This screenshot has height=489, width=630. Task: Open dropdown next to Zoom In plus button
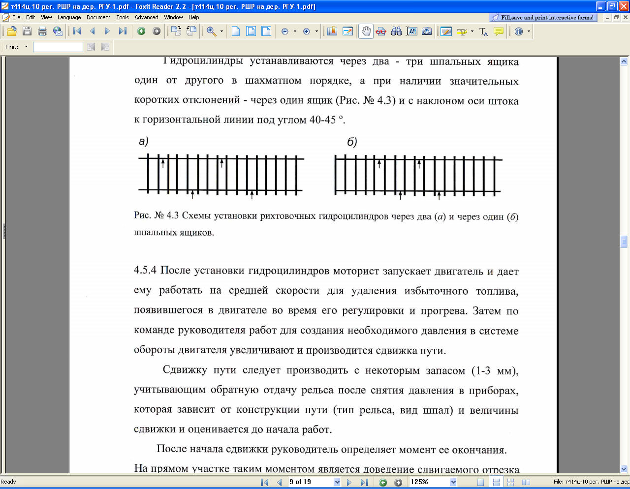click(x=316, y=31)
